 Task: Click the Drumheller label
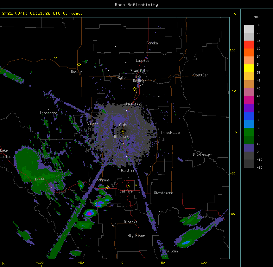[x=202, y=154]
